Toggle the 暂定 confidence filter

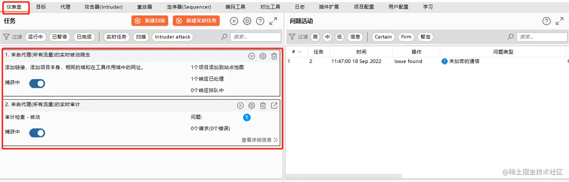coord(426,37)
